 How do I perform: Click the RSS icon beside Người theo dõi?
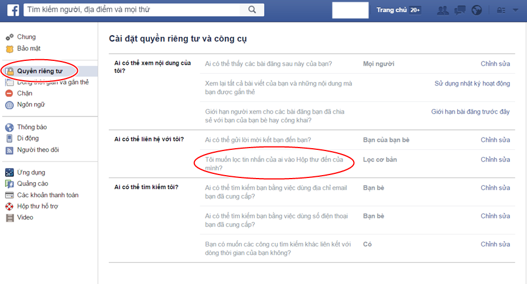[x=9, y=150]
